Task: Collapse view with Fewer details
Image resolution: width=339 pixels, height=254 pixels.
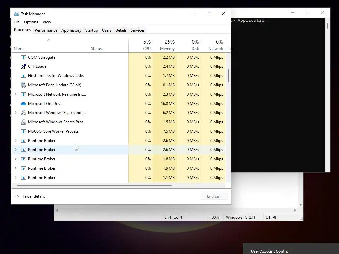Action: tap(30, 196)
